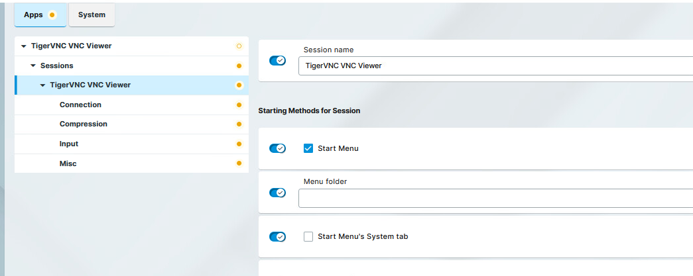Select the Compression settings item

tap(83, 124)
